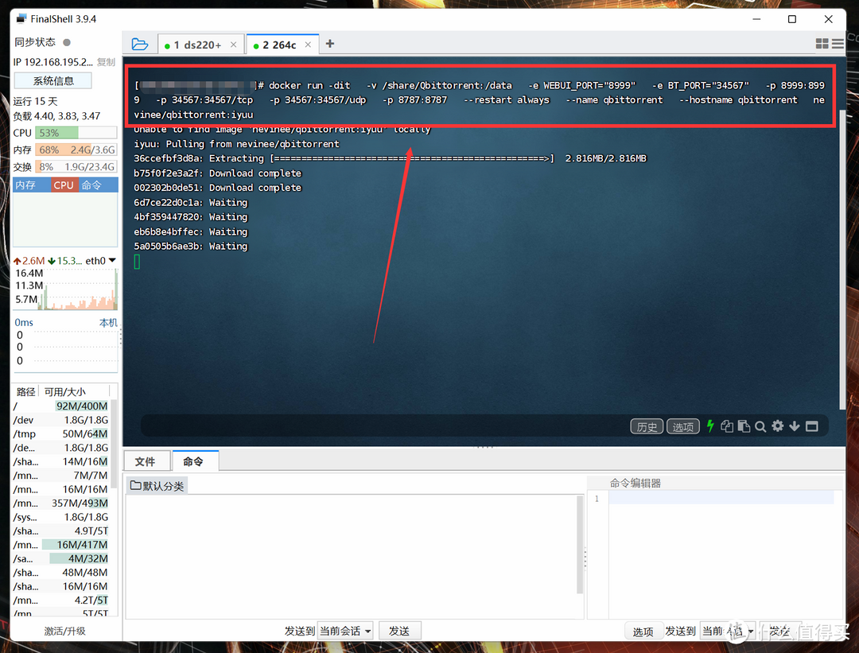Screen dimensions: 859x653
Task: Open the 历史 history button
Action: click(647, 427)
